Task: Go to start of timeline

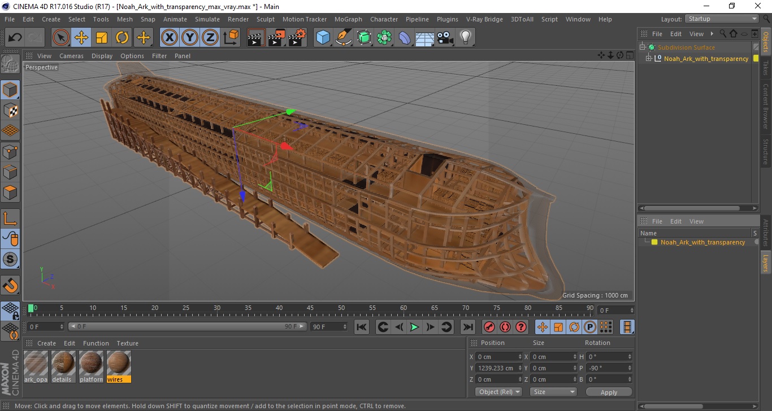Action: click(362, 327)
